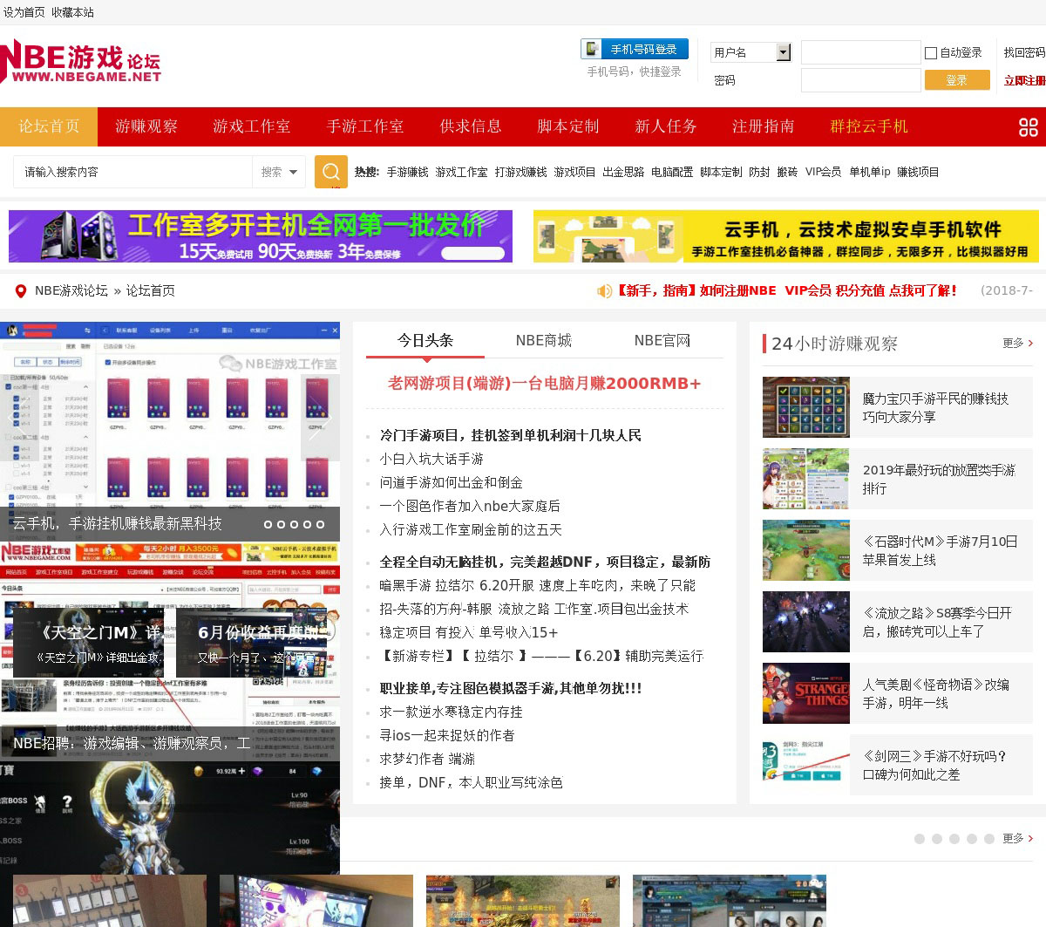Open the 立即注册 link

pyautogui.click(x=1024, y=81)
